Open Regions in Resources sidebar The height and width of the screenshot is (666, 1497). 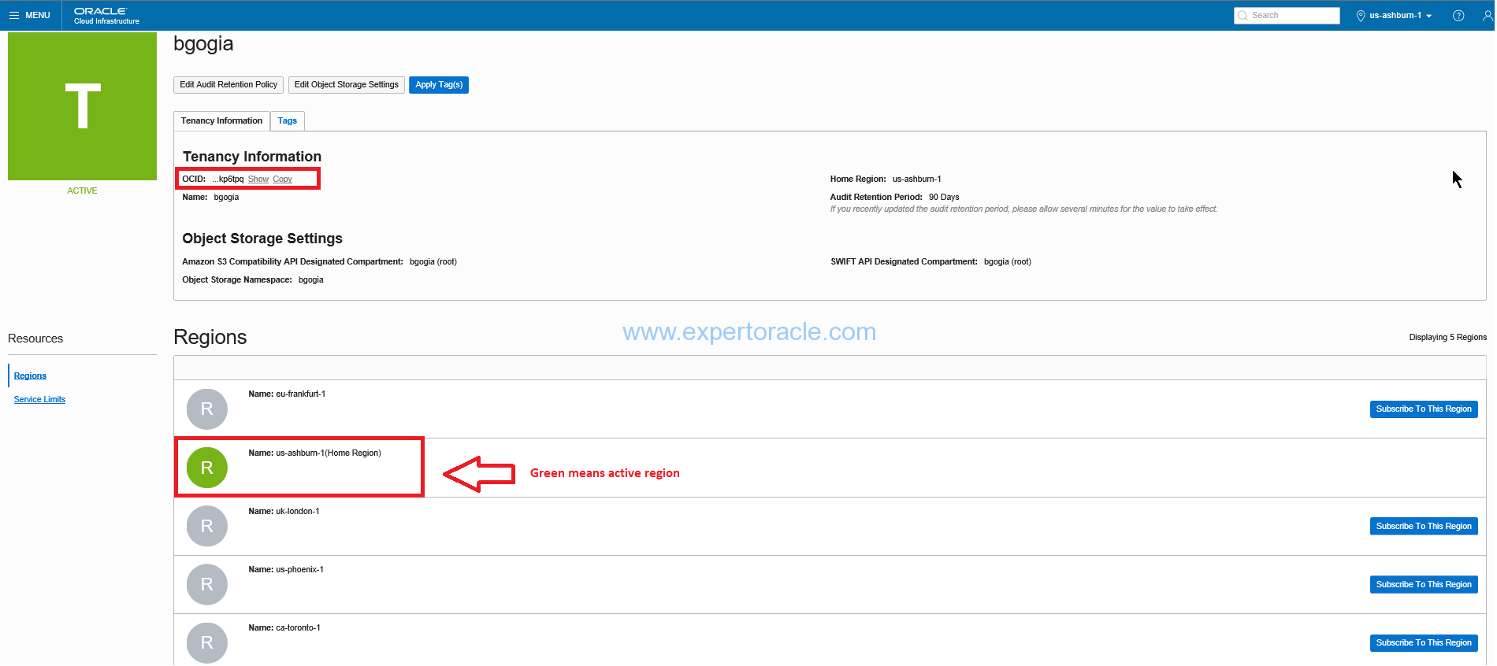(x=30, y=376)
